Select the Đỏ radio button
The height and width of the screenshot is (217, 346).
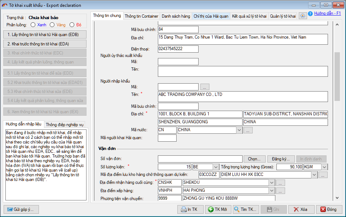72,25
